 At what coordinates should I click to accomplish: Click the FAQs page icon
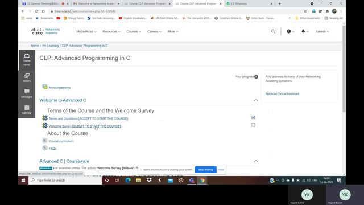[x=45, y=148]
